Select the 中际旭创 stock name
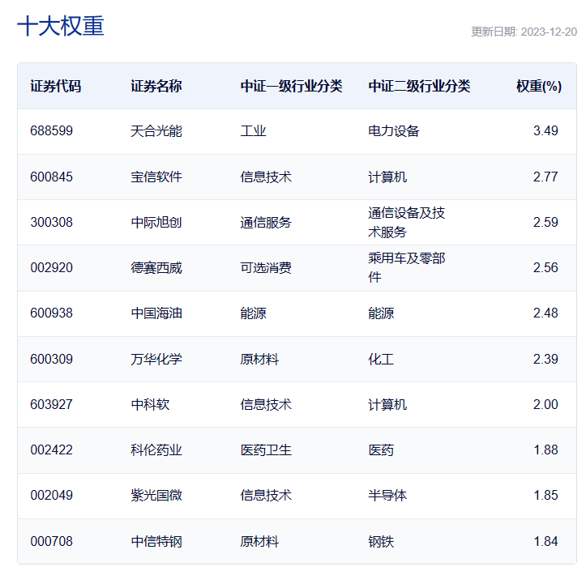The image size is (586, 571). 156,222
